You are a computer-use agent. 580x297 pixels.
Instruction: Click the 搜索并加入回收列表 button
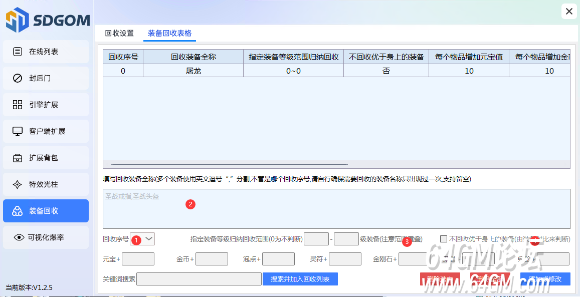300,279
